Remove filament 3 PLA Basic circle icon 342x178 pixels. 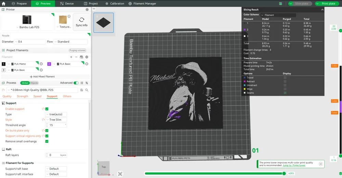[41, 70]
